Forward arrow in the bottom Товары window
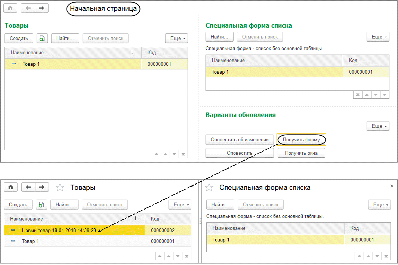 point(42,187)
